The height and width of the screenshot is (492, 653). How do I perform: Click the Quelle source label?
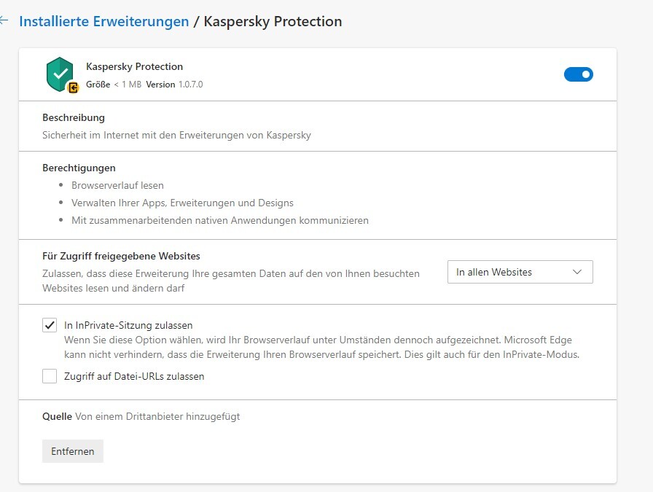coord(57,417)
